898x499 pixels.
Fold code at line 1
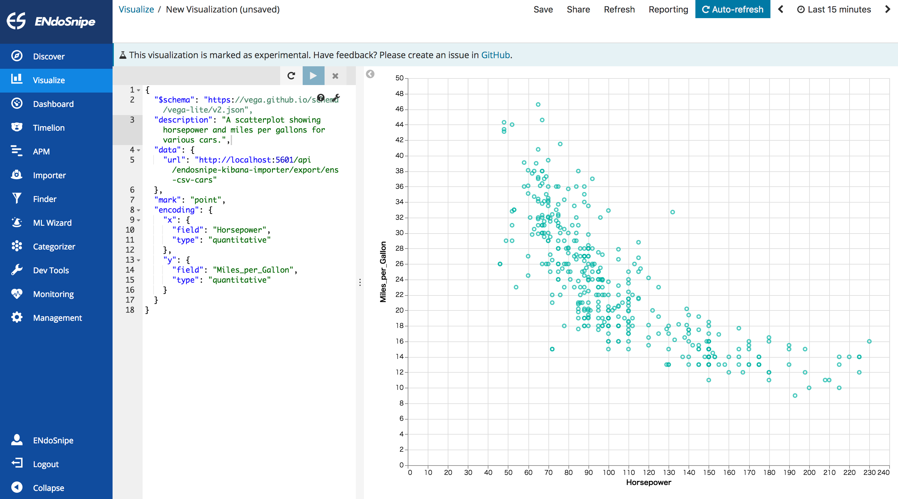(139, 90)
